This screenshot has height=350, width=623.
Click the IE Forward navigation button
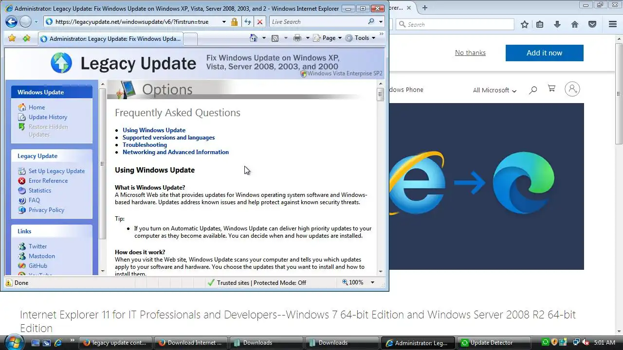click(x=25, y=21)
